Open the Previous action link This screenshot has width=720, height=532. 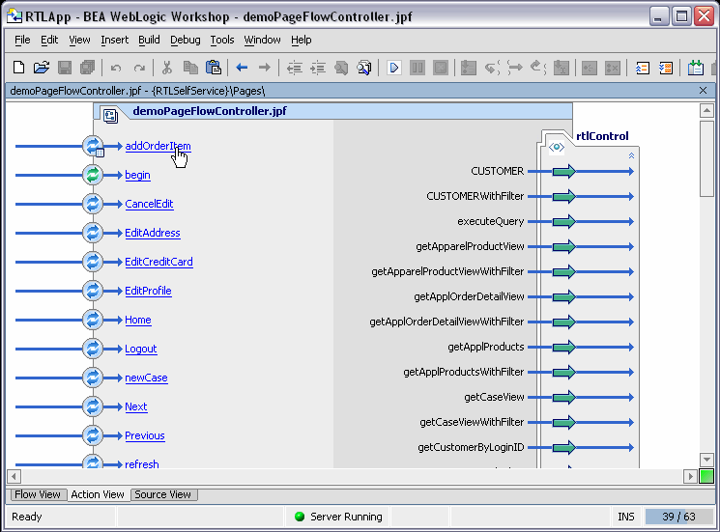[x=145, y=435]
